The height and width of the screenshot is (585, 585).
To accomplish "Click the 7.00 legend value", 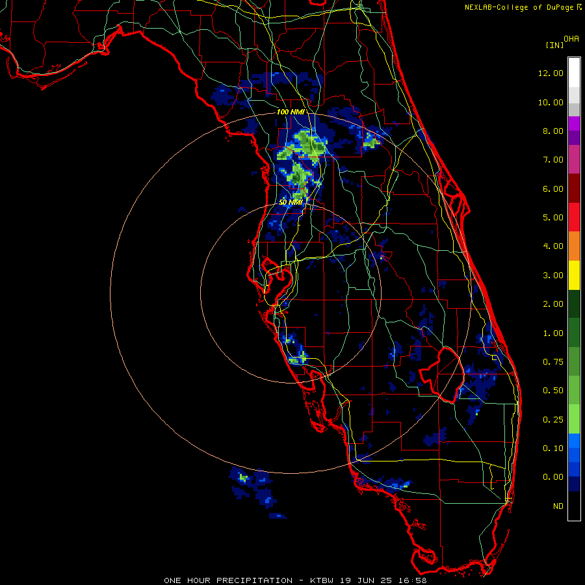I will click(x=553, y=160).
